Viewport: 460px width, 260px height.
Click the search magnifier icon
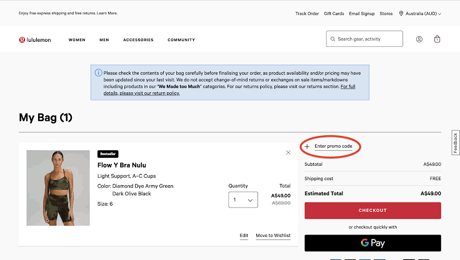click(x=332, y=39)
